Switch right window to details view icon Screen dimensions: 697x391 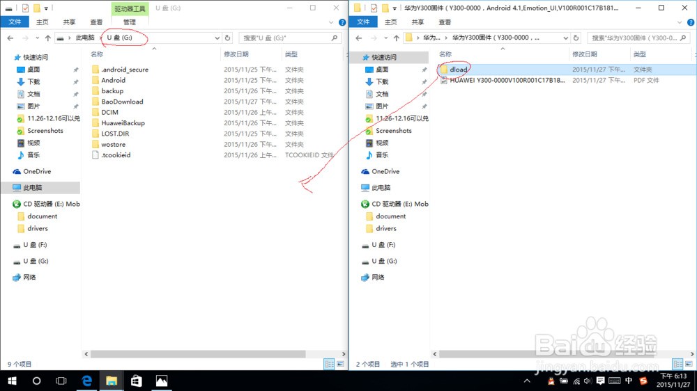click(678, 364)
